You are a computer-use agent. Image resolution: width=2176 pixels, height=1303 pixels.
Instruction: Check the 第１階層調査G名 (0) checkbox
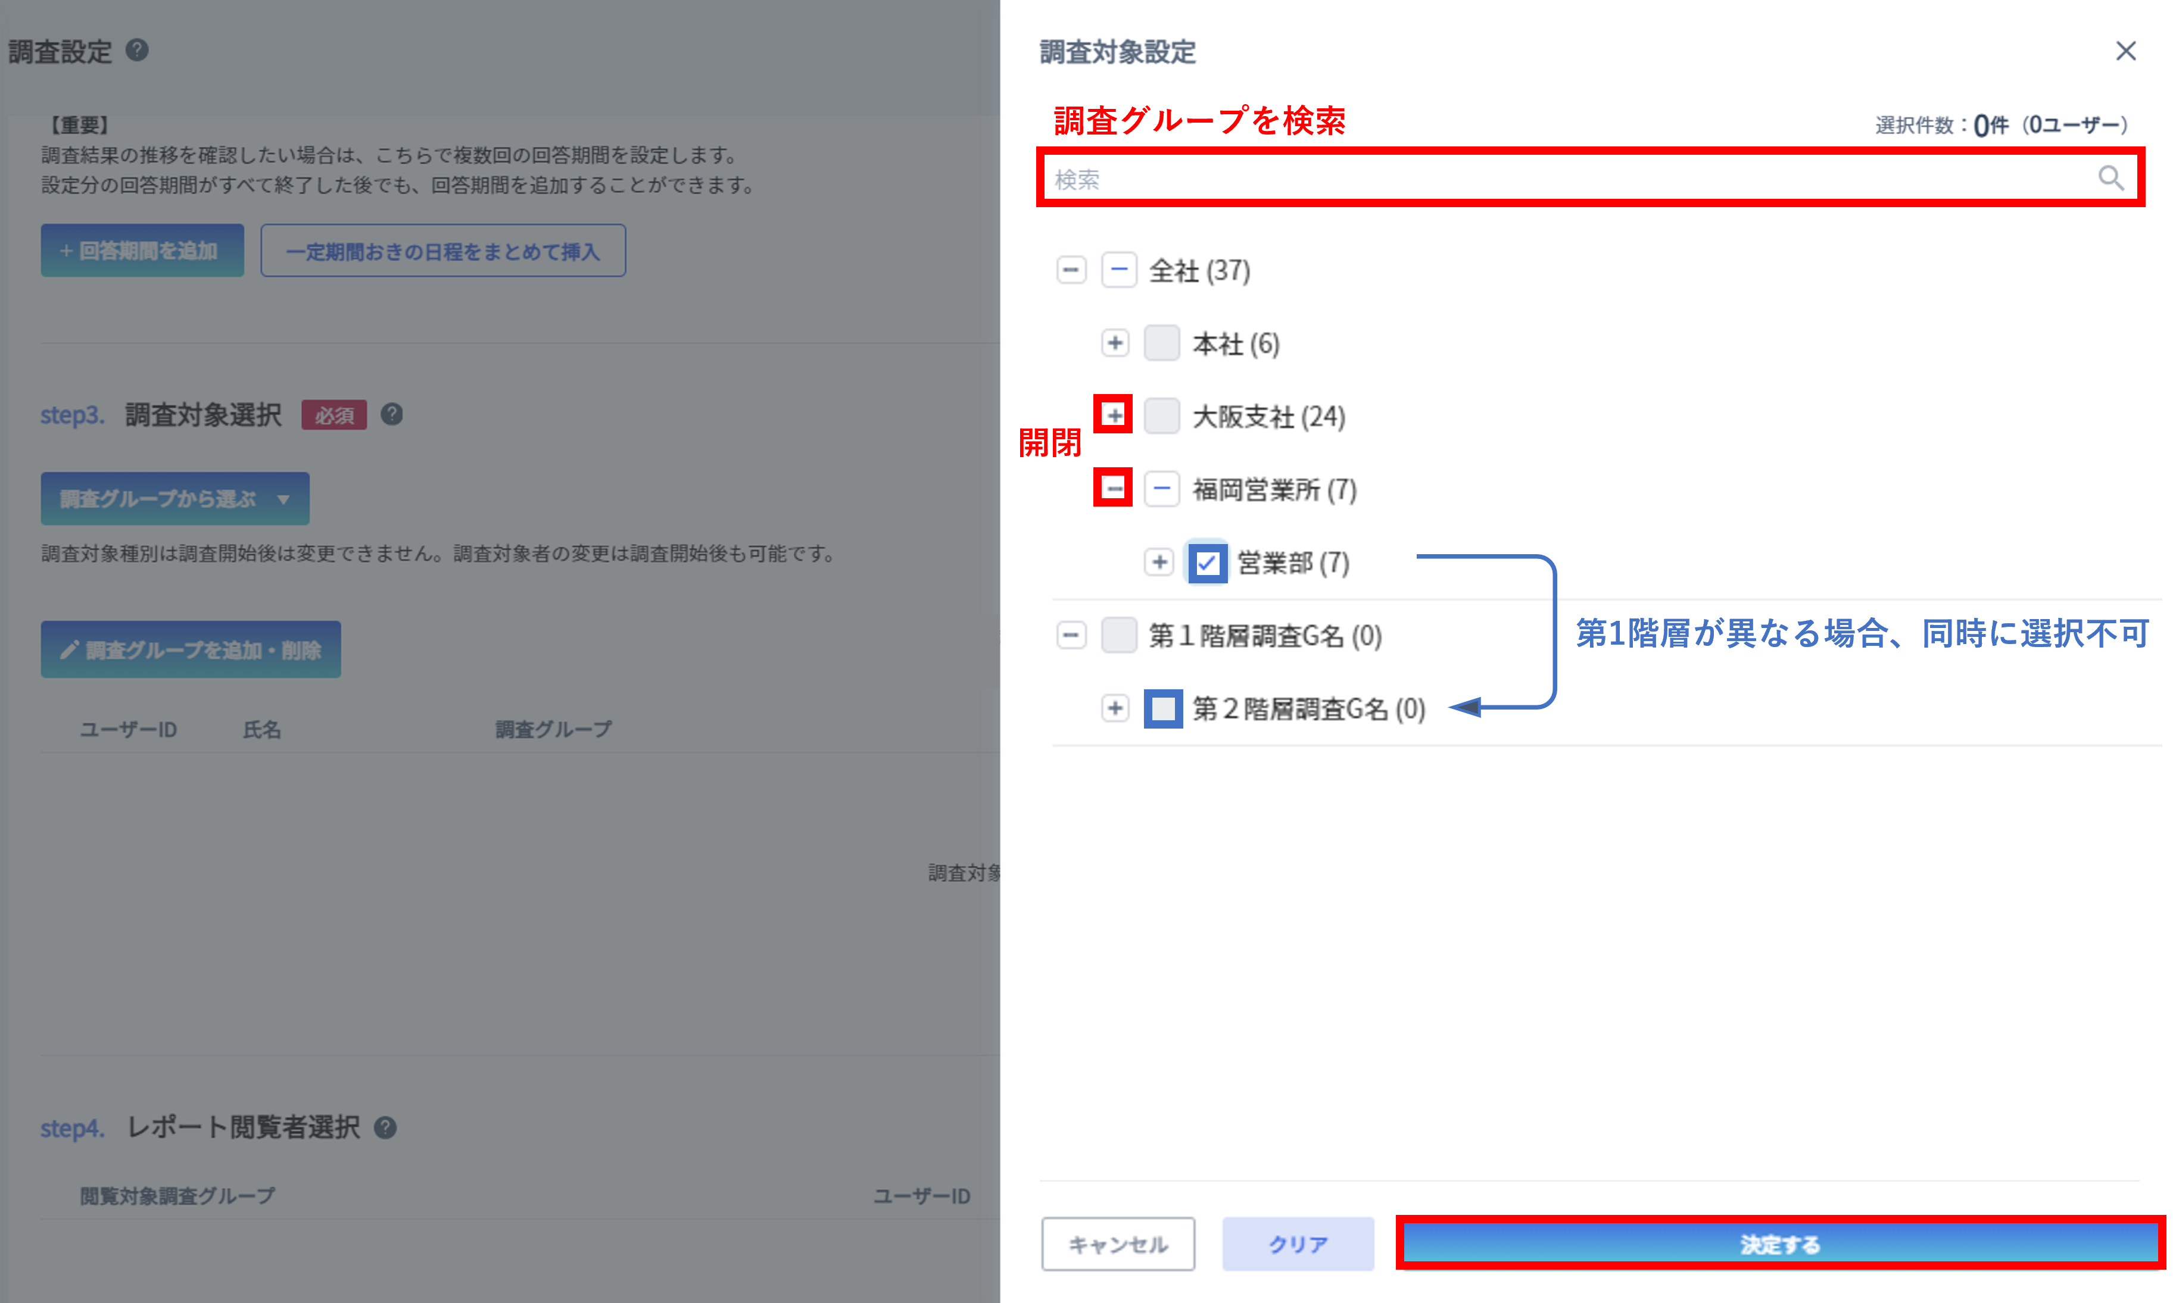pyautogui.click(x=1119, y=634)
